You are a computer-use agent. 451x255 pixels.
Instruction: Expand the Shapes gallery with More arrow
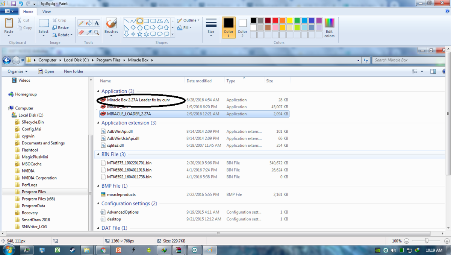[x=173, y=34]
